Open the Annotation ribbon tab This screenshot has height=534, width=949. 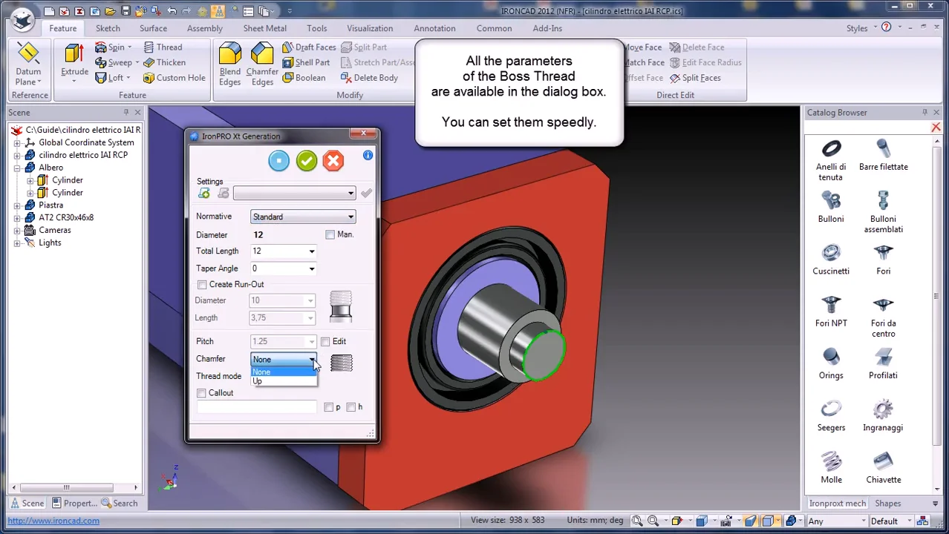(434, 28)
